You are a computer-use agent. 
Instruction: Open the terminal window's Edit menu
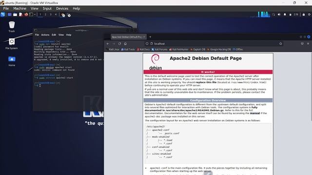(54, 35)
